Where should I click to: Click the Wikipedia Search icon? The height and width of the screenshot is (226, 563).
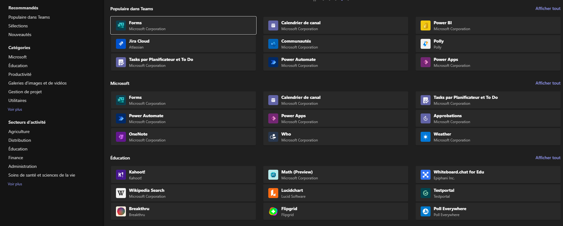pos(121,193)
